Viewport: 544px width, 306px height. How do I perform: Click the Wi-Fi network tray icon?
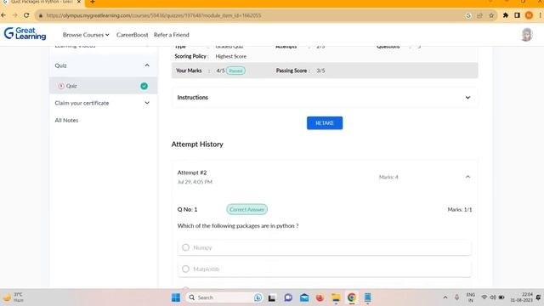pos(484,297)
